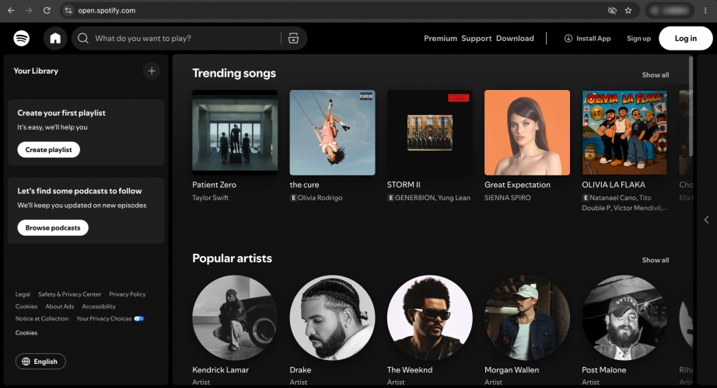Click the eye-slash tracking icon in address bar
This screenshot has height=388, width=717.
pyautogui.click(x=612, y=11)
